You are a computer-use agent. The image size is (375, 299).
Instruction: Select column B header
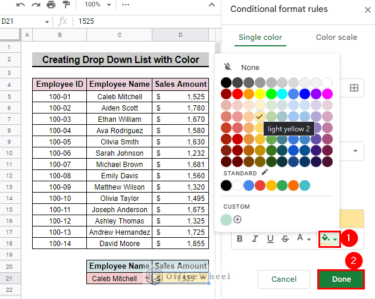tap(60, 35)
